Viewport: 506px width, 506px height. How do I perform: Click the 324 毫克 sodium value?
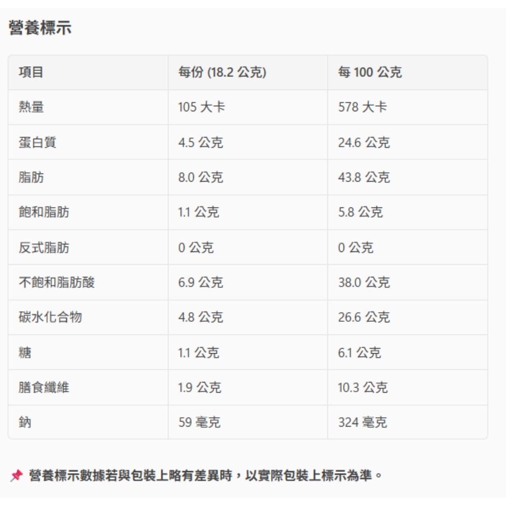click(x=362, y=423)
